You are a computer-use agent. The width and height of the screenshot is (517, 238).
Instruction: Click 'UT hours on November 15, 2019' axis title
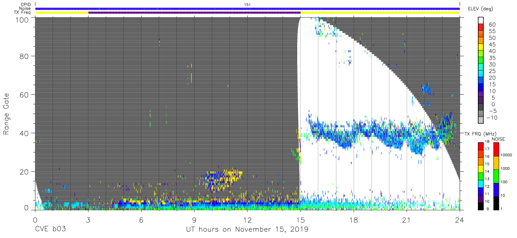point(248,230)
